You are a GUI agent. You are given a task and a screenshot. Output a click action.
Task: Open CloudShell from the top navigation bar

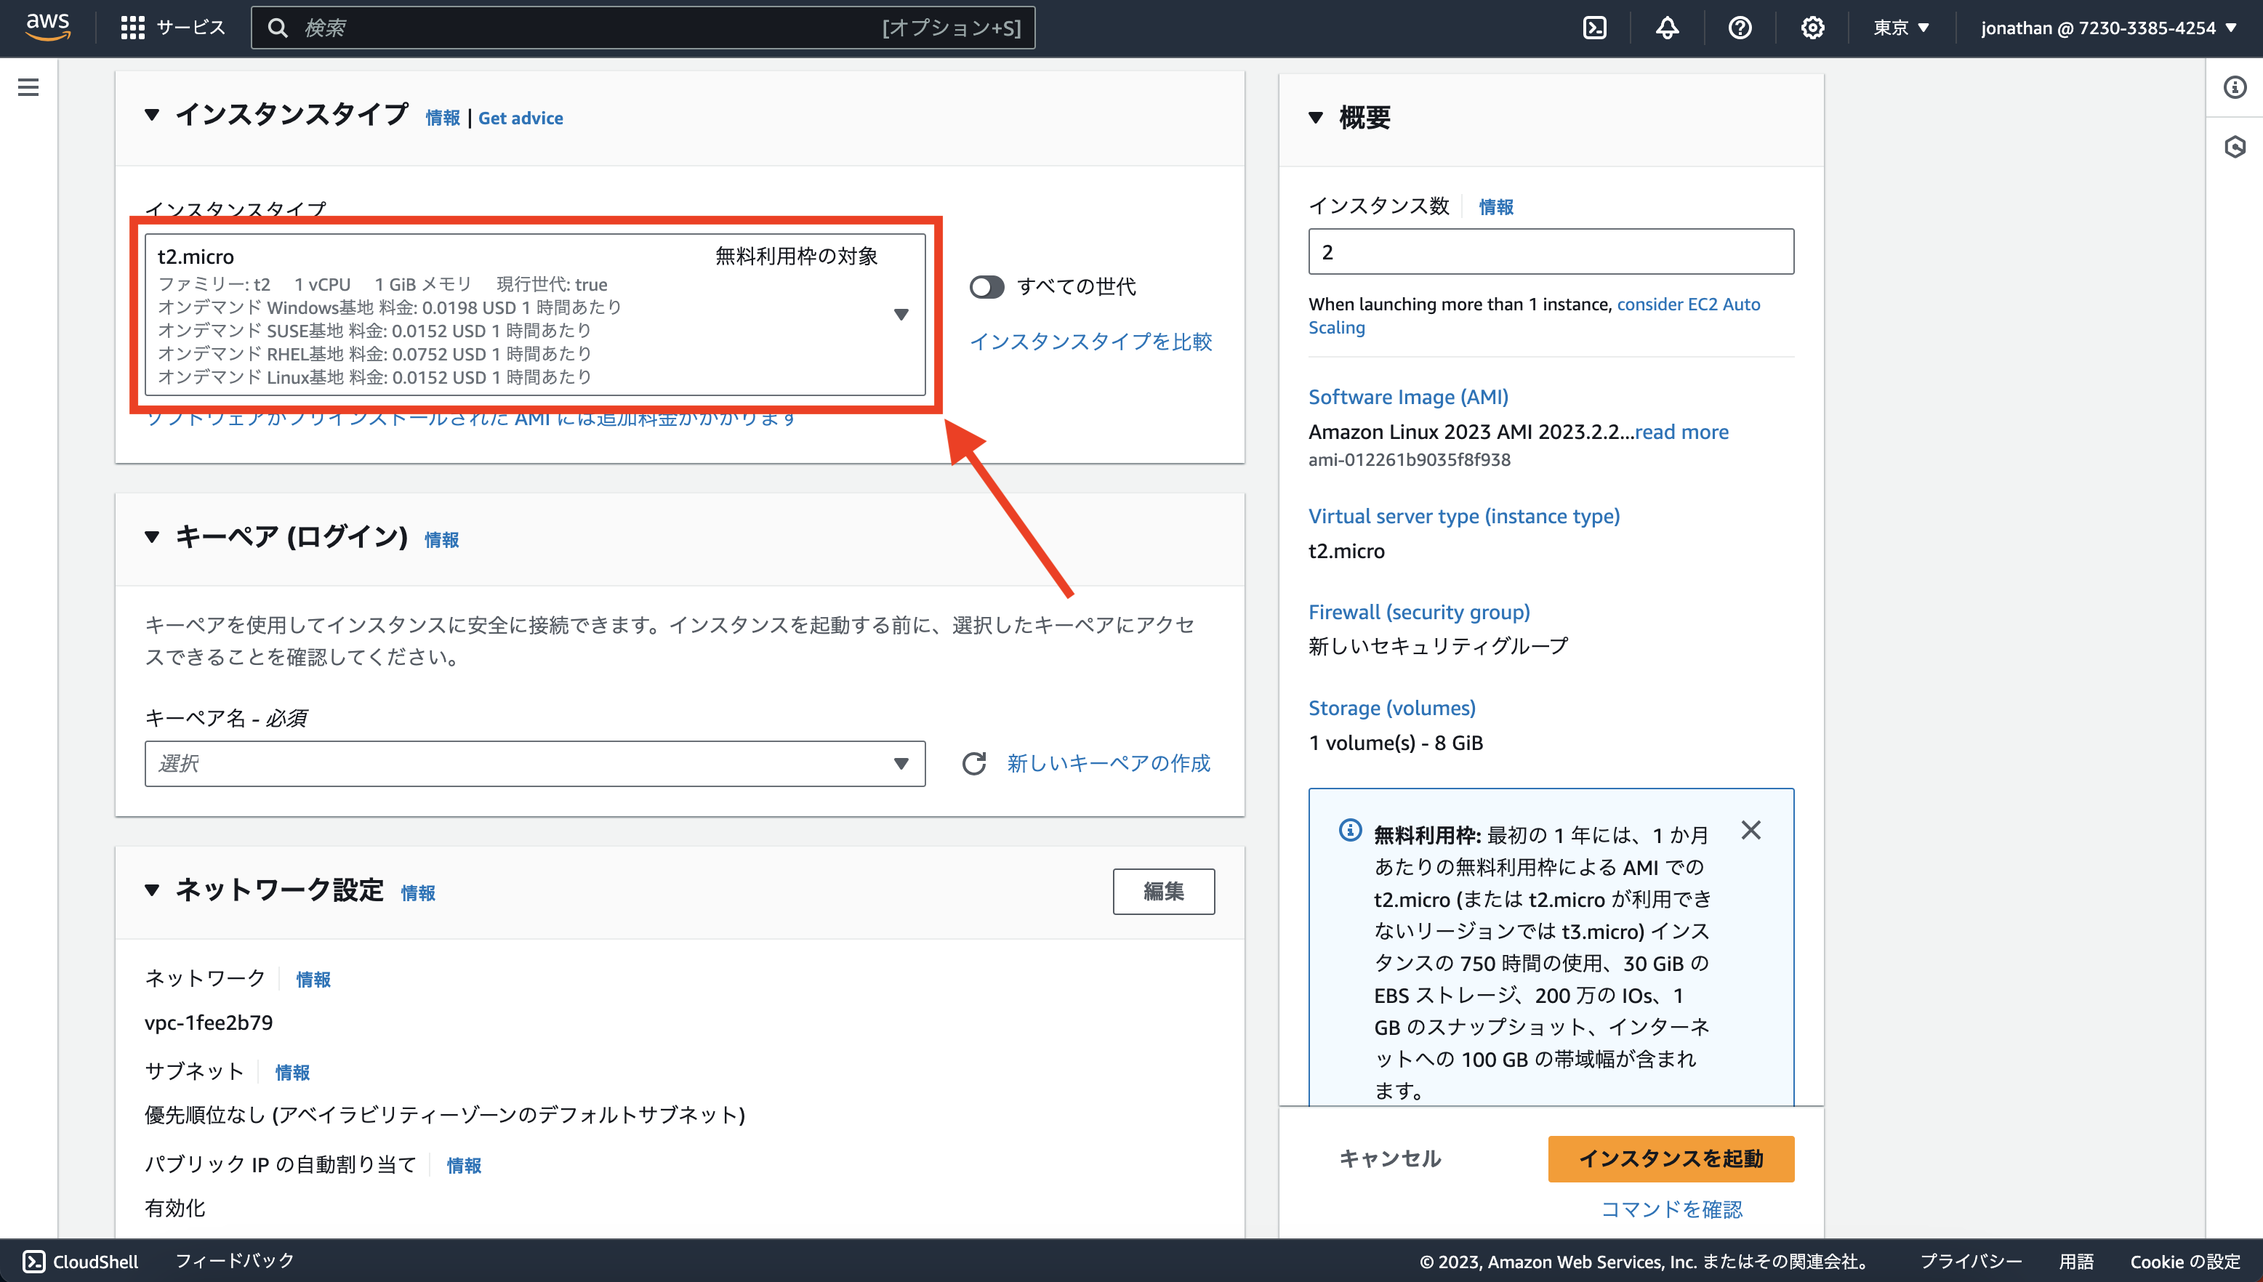[x=1595, y=28]
